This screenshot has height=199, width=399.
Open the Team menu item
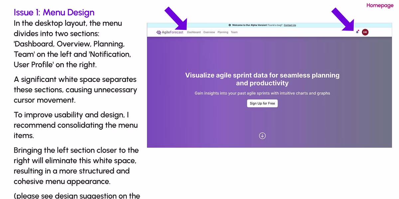coord(234,32)
